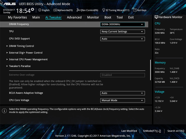The width and height of the screenshot is (186, 139).
Task: Click the DRAM Frequency label
Action: coord(19,24)
